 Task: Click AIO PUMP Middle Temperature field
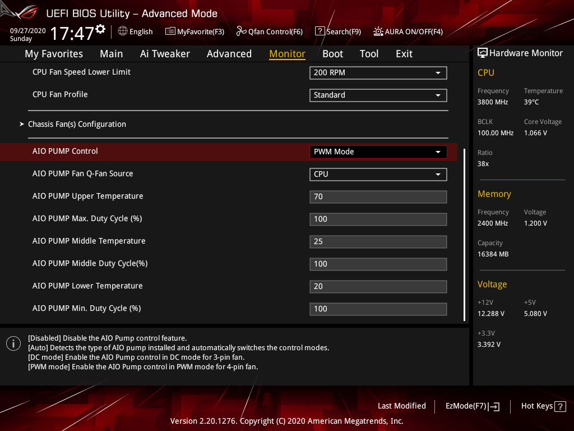click(x=378, y=241)
